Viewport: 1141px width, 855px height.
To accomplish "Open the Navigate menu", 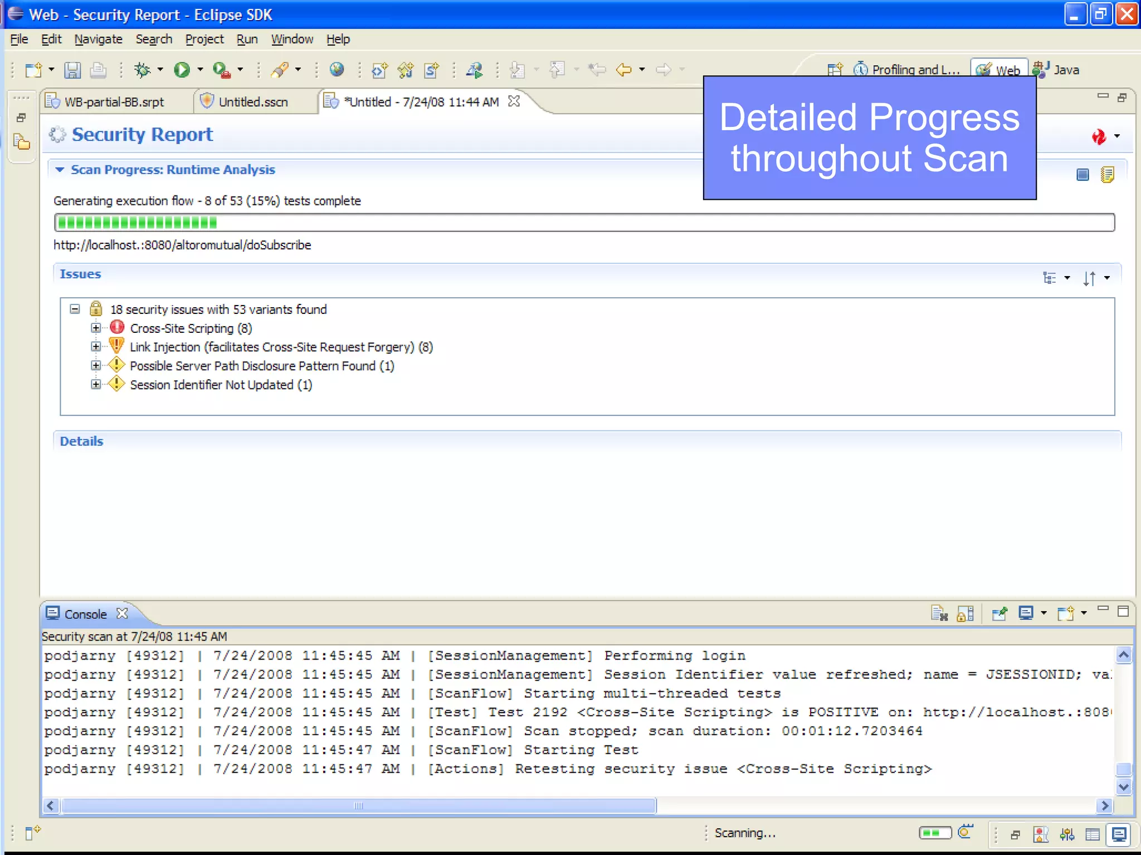I will (98, 40).
